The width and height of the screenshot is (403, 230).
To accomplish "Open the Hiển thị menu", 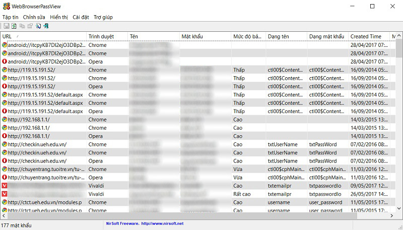I will pyautogui.click(x=59, y=17).
